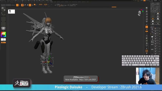
Task: Click the Zoom3D icon on right shelf
Action: click(147, 41)
